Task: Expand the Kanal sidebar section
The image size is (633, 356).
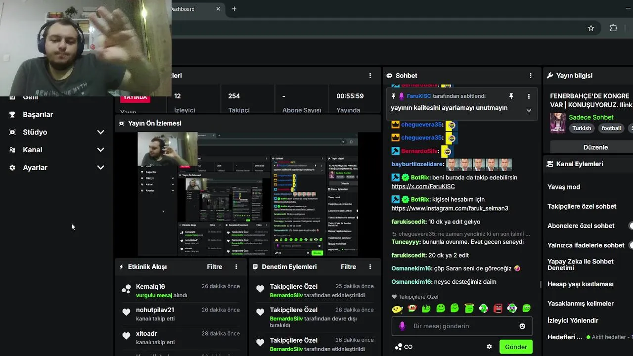Action: click(101, 150)
